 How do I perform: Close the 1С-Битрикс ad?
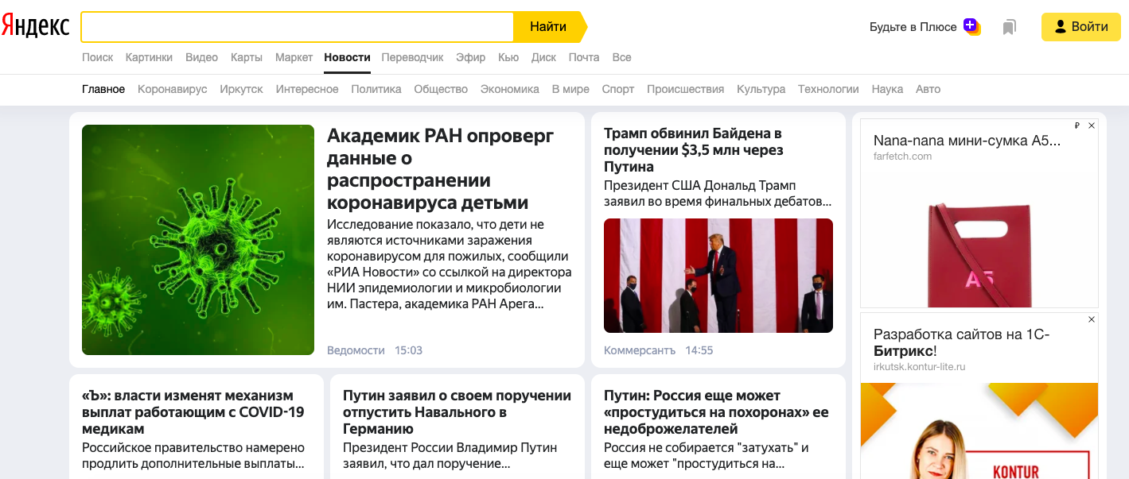point(1092,319)
